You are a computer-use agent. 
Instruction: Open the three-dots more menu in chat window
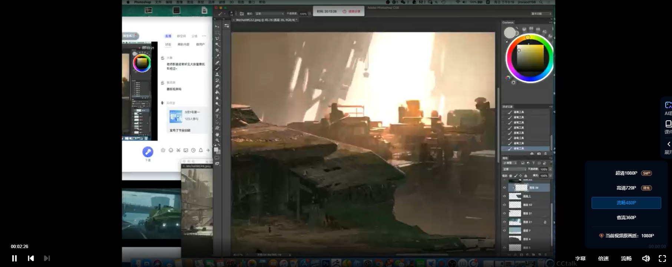(x=204, y=36)
